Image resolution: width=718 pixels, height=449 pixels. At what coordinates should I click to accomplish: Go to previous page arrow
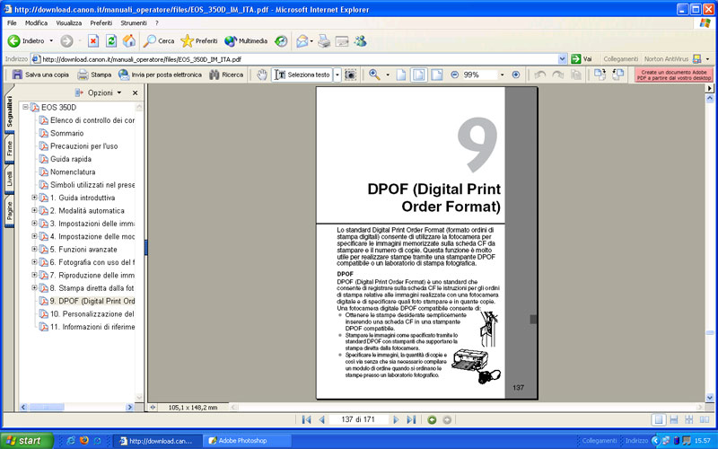[x=321, y=419]
